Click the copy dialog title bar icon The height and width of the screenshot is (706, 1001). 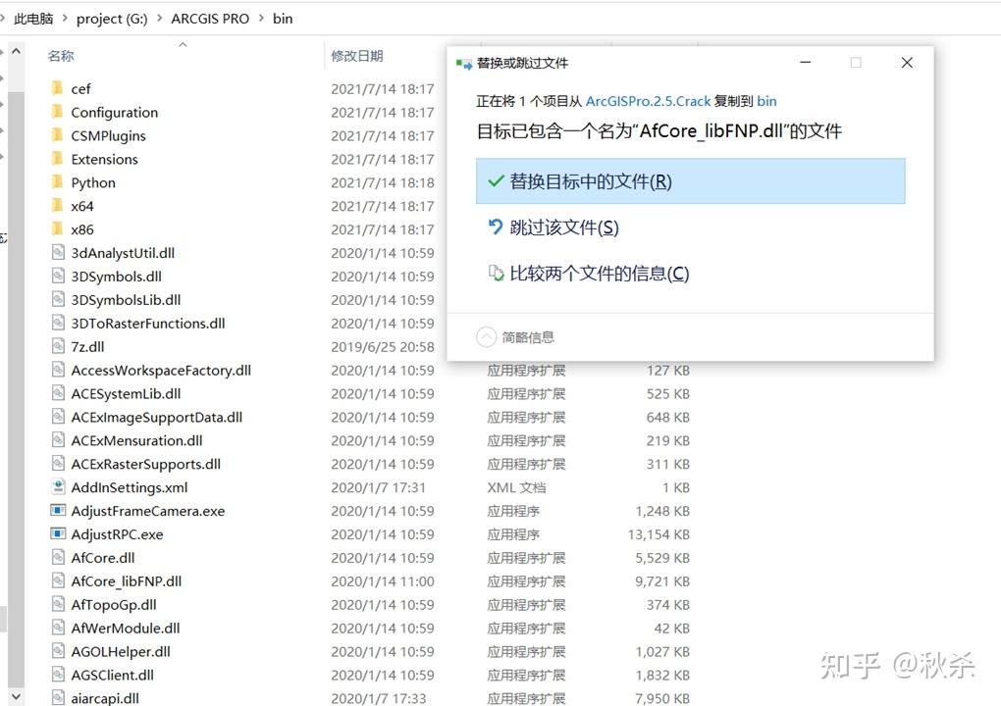[x=464, y=63]
